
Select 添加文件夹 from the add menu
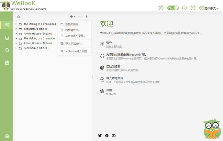[x=72, y=24]
